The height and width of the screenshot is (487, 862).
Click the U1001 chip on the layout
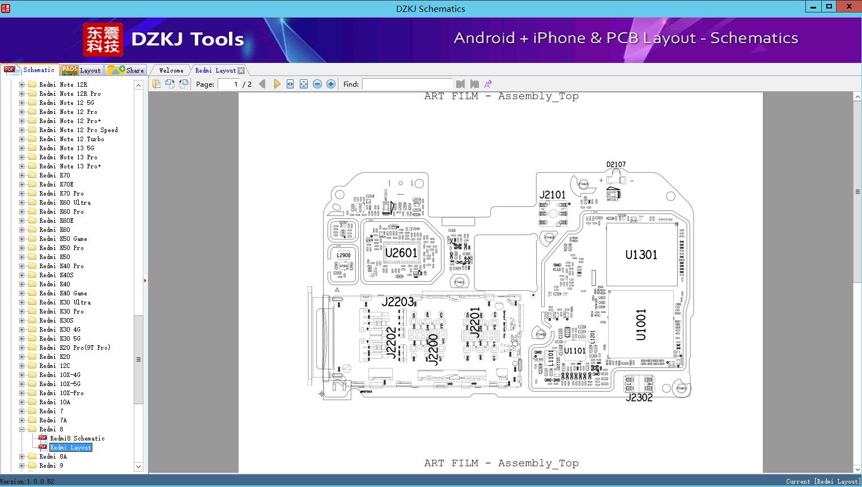(x=641, y=325)
